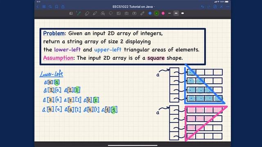Tap the battery indicator in status bar
Viewport: 262px width, 147px height.
226,2
